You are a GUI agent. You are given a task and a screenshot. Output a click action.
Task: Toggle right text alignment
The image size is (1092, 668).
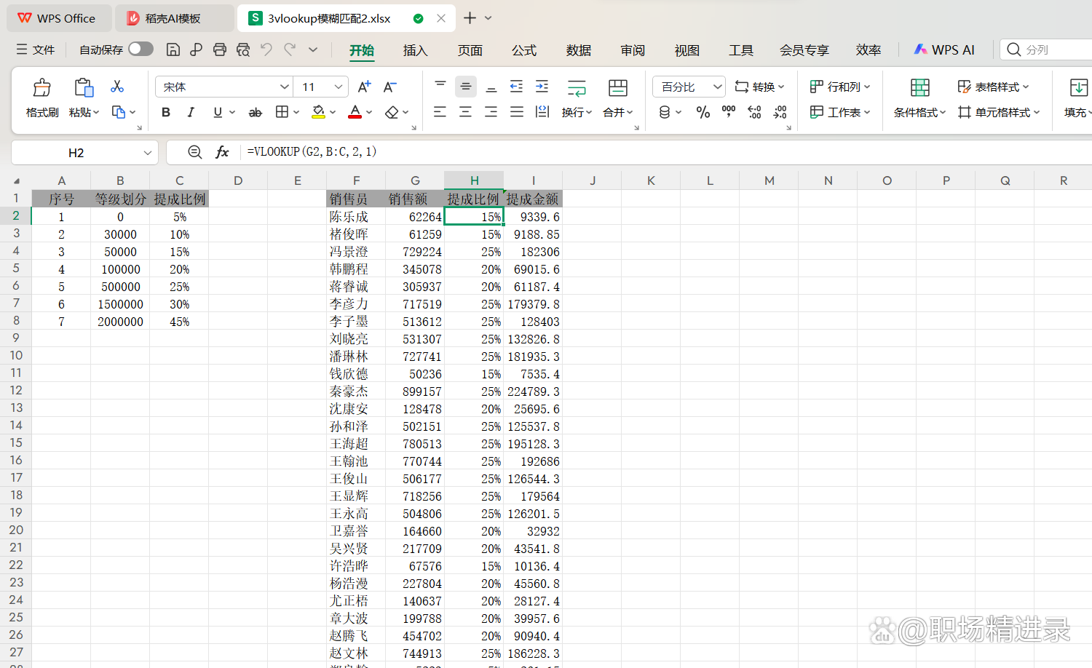pyautogui.click(x=491, y=112)
